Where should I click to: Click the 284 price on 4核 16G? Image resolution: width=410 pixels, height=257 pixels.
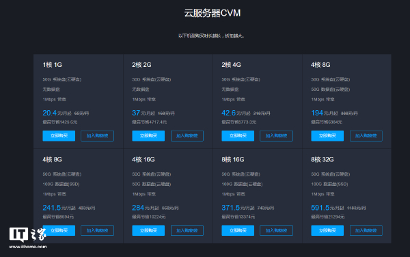click(138, 208)
